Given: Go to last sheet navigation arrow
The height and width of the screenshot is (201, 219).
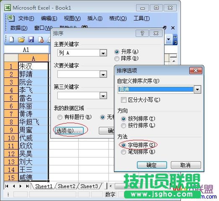Looking at the screenshot, I should tap(28, 186).
